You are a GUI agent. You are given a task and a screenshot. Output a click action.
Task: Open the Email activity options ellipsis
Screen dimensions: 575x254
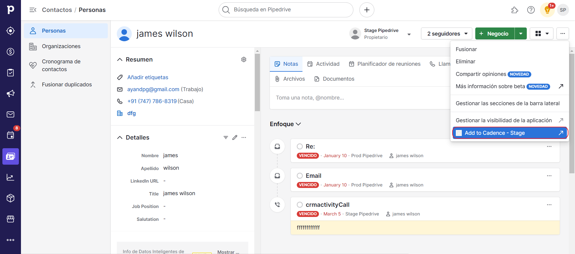point(549,176)
